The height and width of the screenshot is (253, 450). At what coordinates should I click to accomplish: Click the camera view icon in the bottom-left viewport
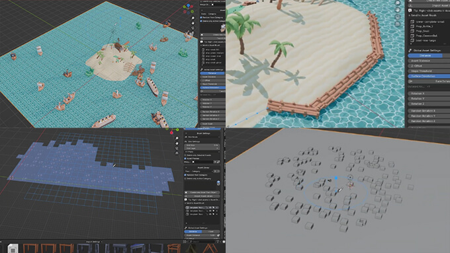coord(177,148)
